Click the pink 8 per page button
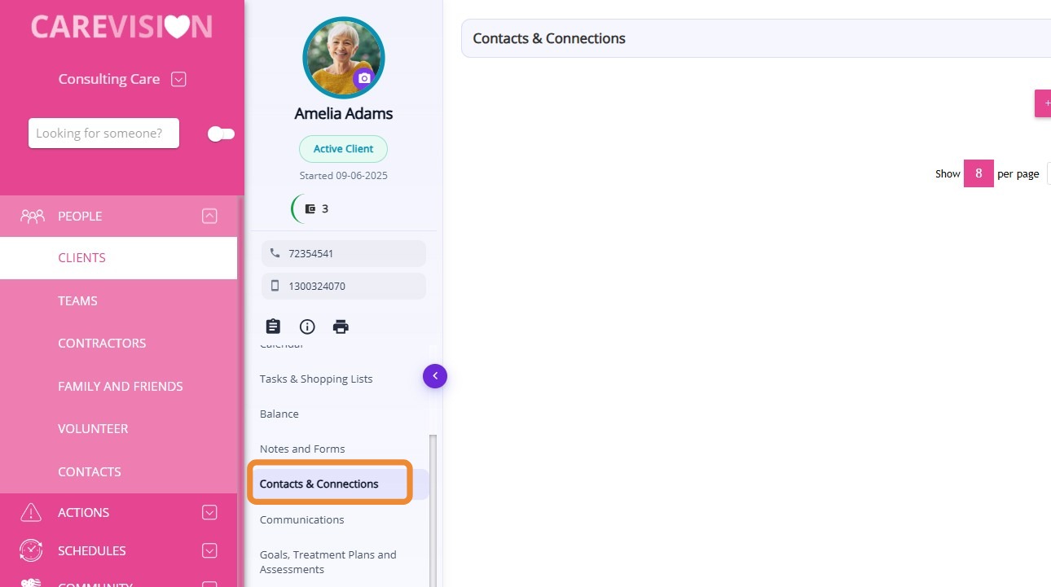1051x587 pixels. point(978,173)
